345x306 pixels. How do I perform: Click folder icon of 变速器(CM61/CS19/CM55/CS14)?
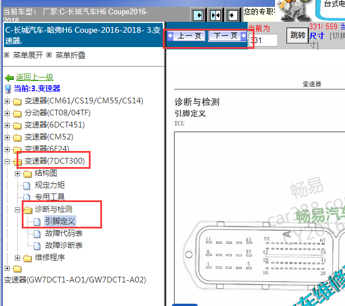point(17,102)
